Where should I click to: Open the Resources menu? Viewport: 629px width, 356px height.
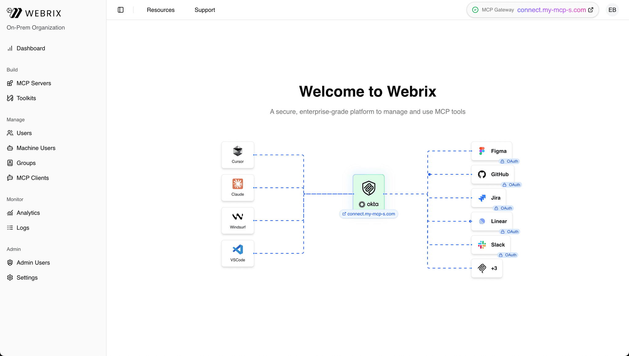tap(161, 10)
